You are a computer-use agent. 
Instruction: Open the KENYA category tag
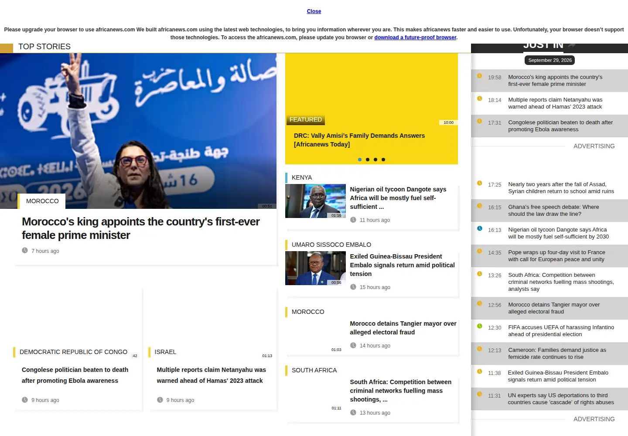click(302, 177)
